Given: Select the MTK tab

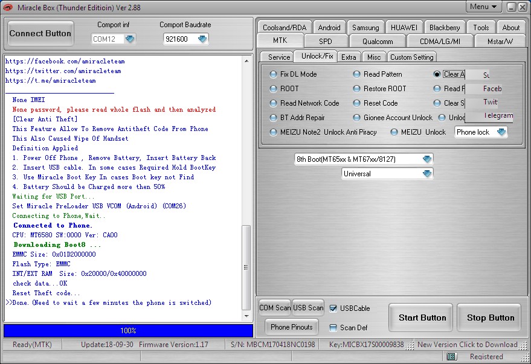Looking at the screenshot, I should [280, 40].
